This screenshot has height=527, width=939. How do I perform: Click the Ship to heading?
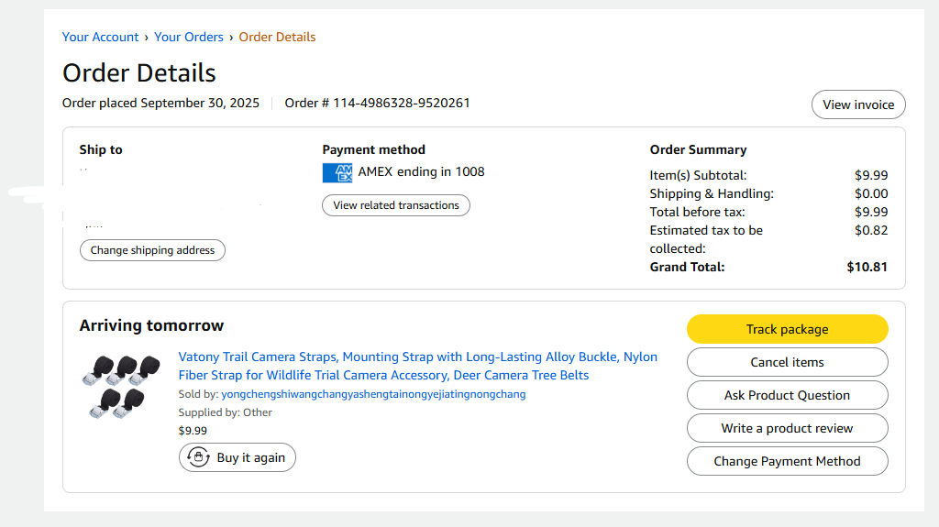click(101, 149)
